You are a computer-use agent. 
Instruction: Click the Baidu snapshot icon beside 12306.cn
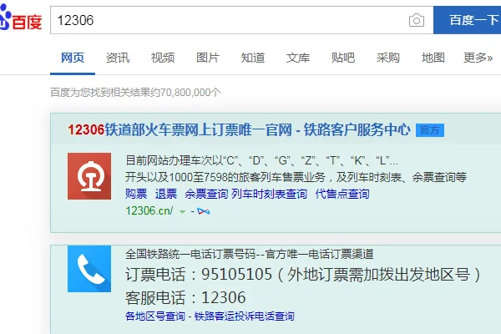click(x=203, y=211)
